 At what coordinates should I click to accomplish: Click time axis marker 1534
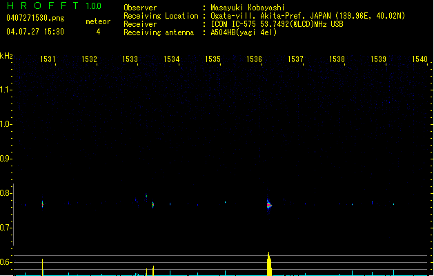171,59
